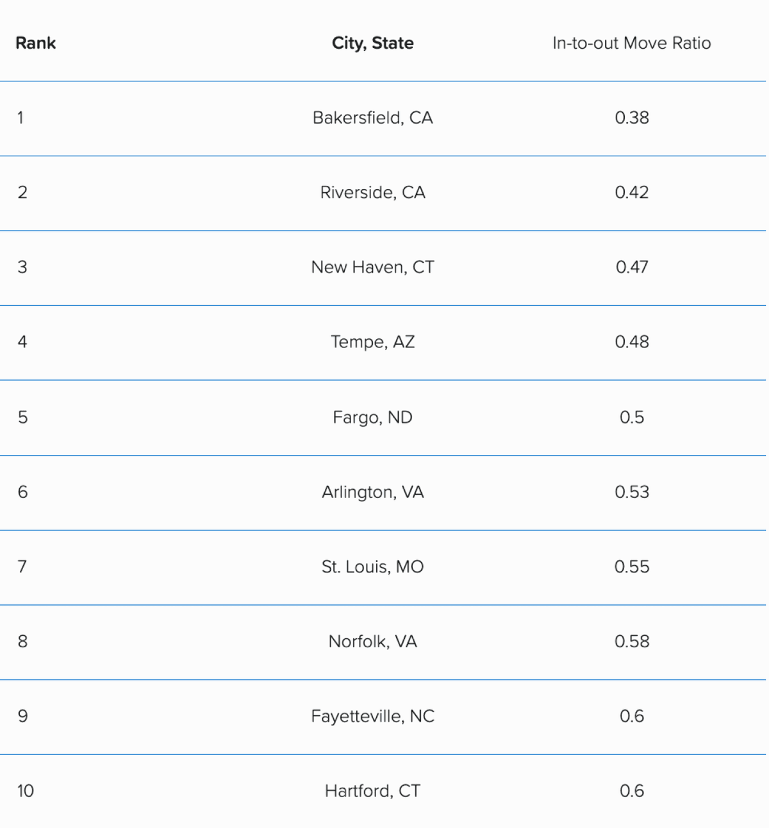
Task: Click the Rank column header
Action: pyautogui.click(x=36, y=43)
